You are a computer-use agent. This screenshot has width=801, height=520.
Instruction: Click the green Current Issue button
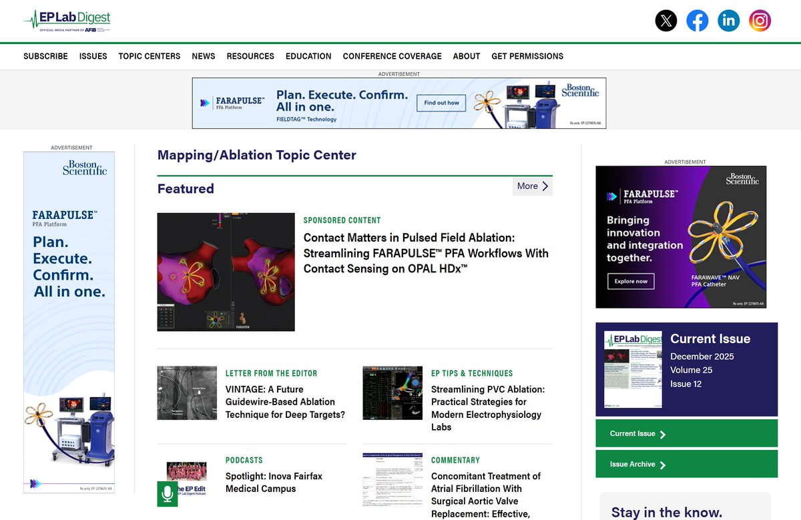687,434
